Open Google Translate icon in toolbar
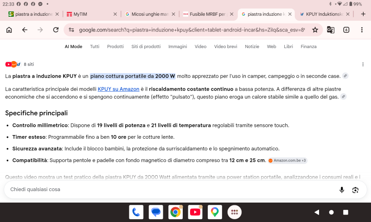371x222 pixels. point(331,30)
